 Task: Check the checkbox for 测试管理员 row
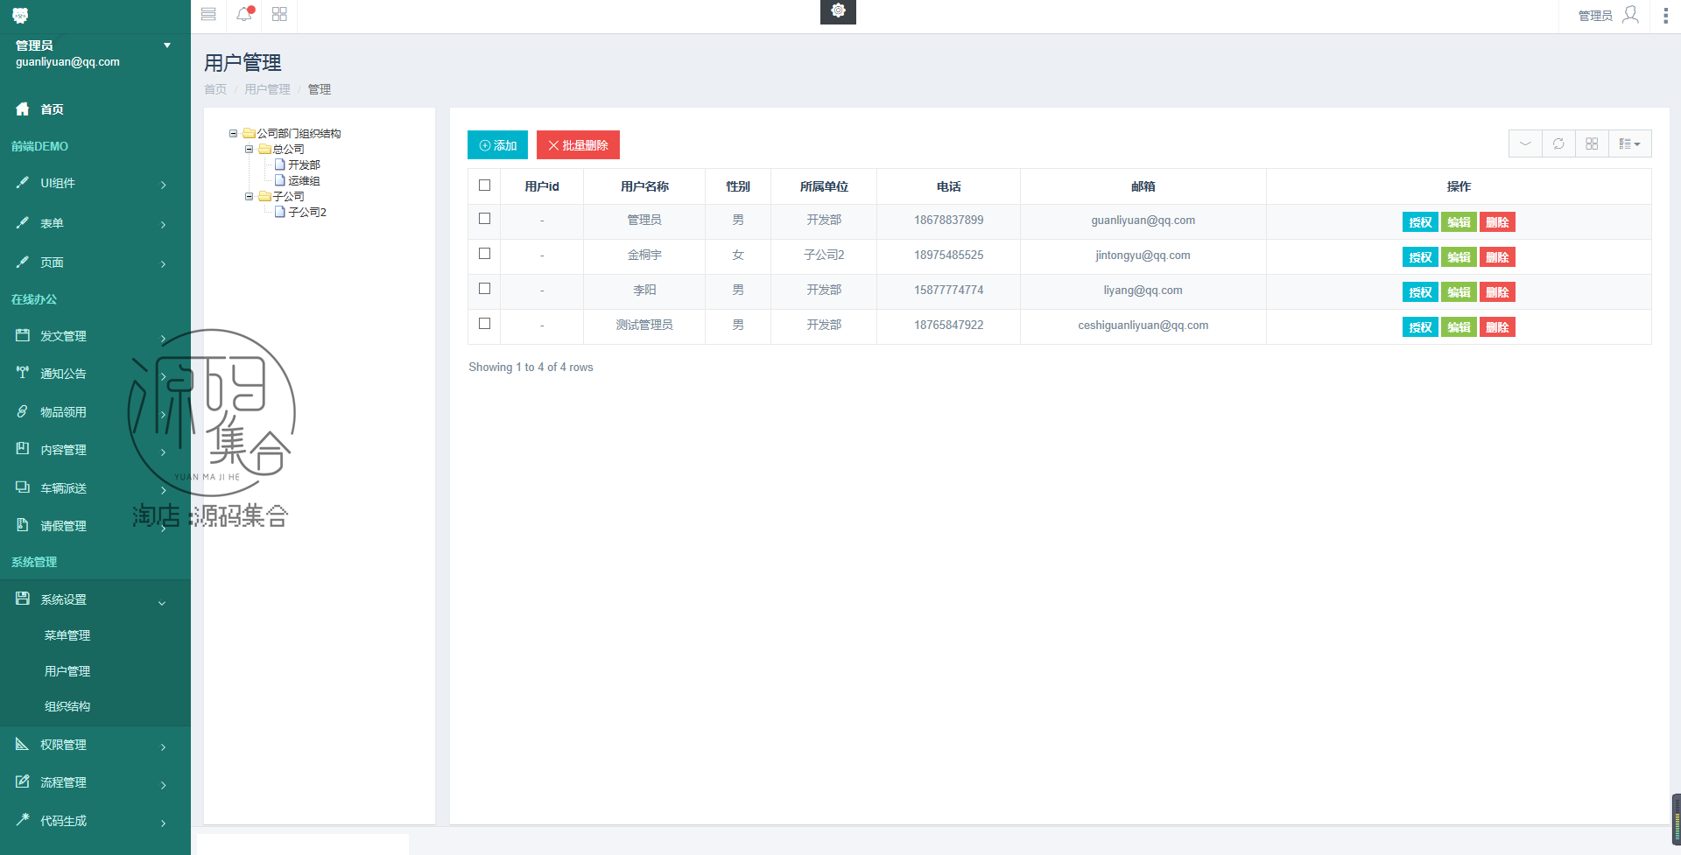pyautogui.click(x=484, y=324)
